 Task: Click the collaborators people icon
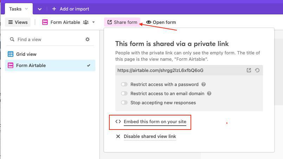[86, 22]
